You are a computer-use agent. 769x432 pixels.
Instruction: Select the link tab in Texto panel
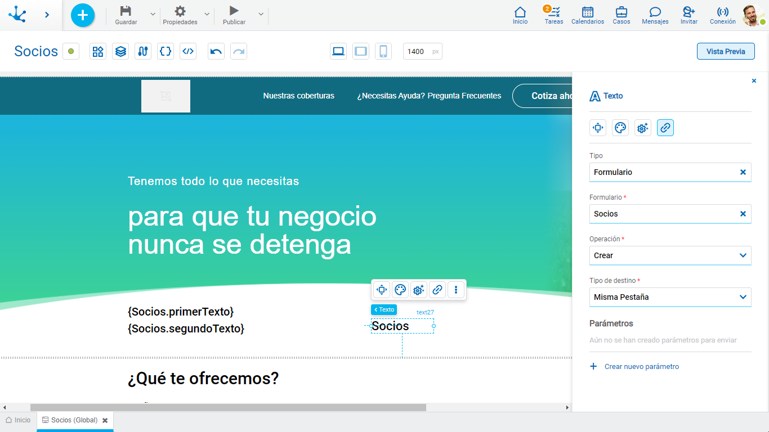665,128
